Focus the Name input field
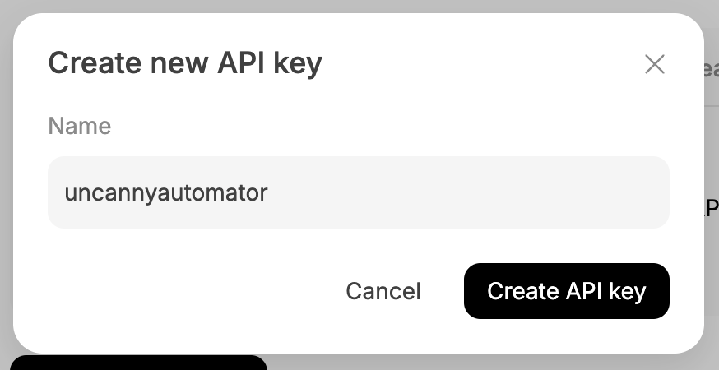Viewport: 719px width, 370px height. click(358, 192)
